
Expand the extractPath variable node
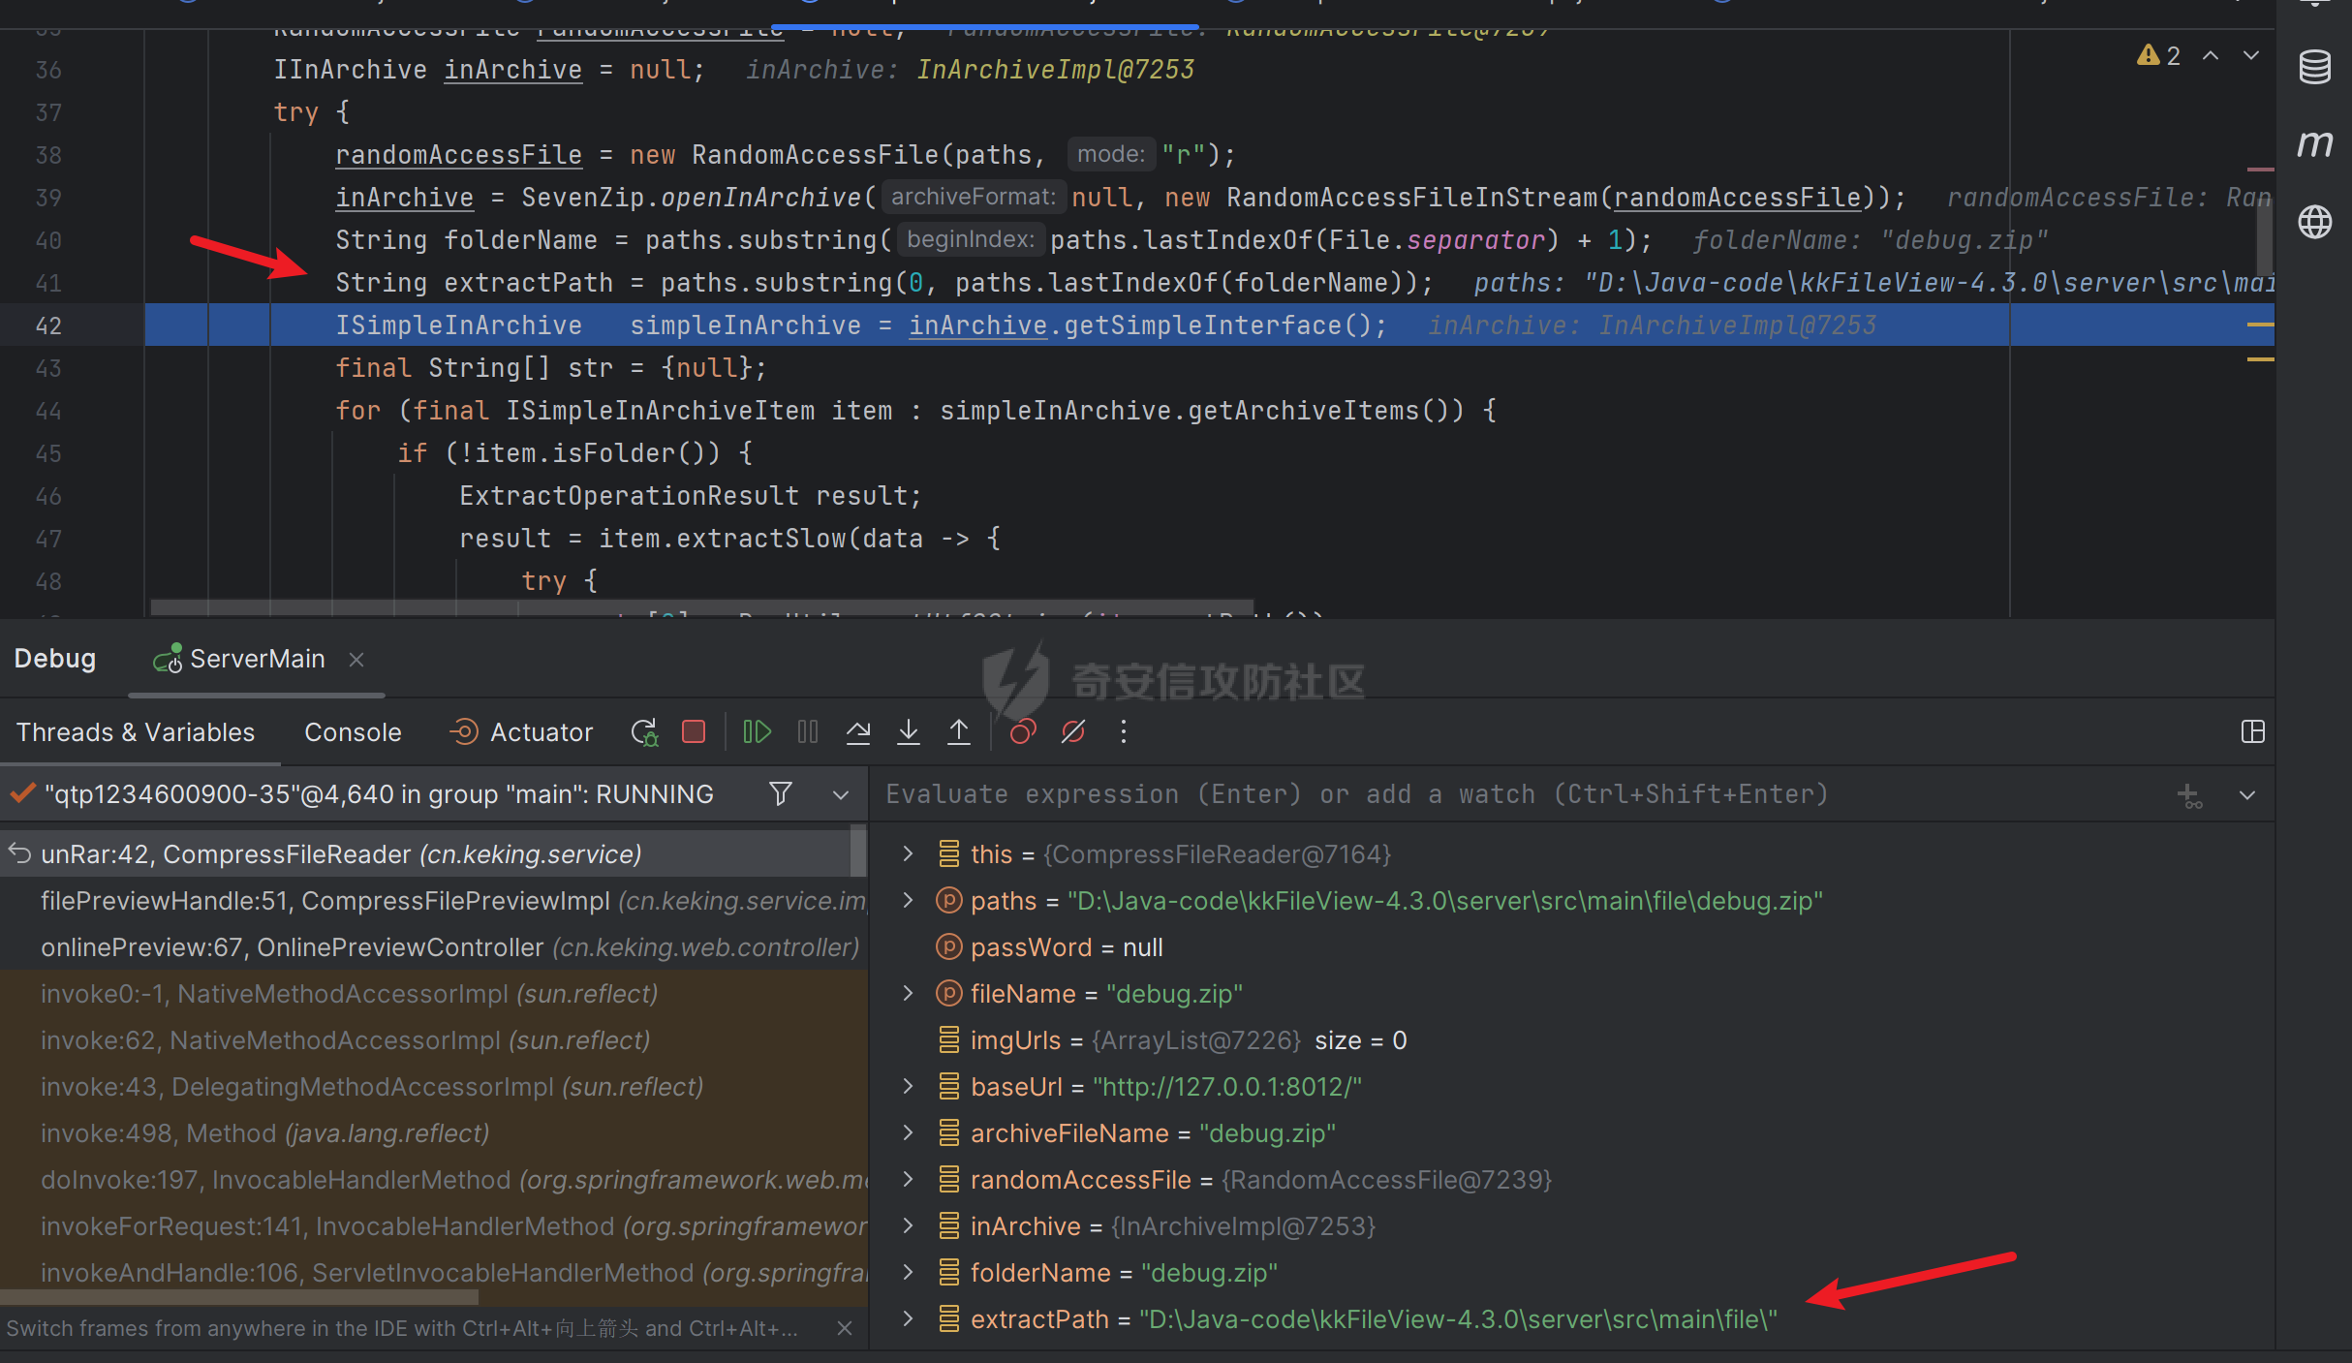pyautogui.click(x=908, y=1318)
